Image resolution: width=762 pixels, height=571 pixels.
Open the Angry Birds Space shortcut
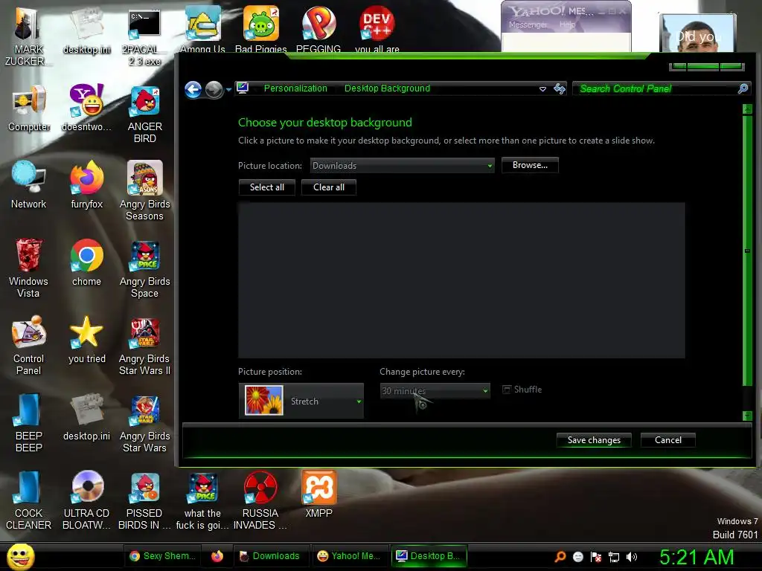tap(145, 268)
